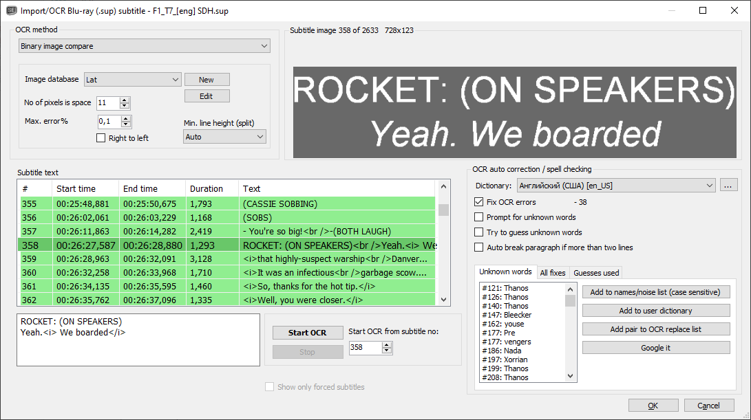
Task: Click Add to user dictionary button
Action: [x=656, y=311]
